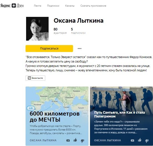Open the Вконтакте social link button

tap(36, 78)
